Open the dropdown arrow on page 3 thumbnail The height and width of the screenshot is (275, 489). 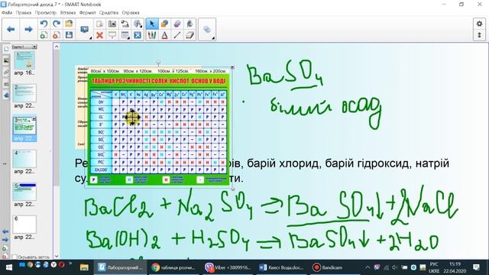[34, 119]
